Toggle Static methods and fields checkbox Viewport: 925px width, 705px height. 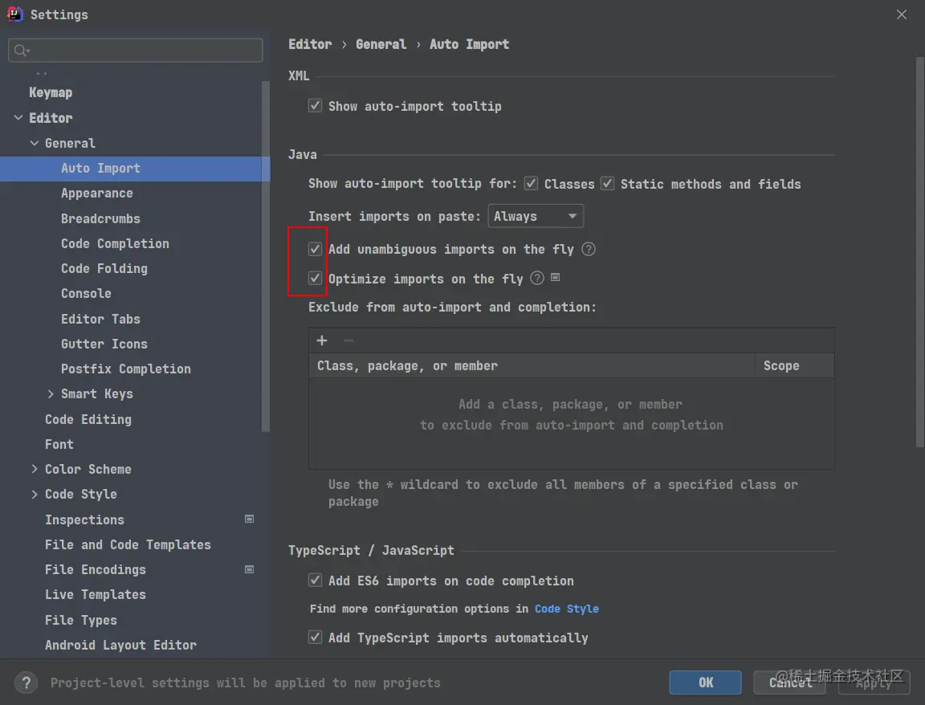click(607, 184)
